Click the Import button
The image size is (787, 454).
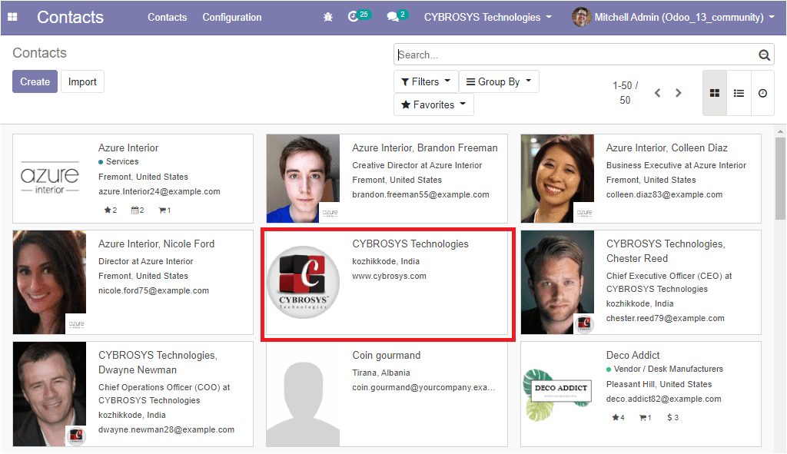pos(82,81)
